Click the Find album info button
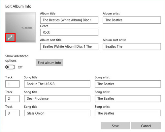This screenshot has height=132, width=165. pyautogui.click(x=49, y=63)
